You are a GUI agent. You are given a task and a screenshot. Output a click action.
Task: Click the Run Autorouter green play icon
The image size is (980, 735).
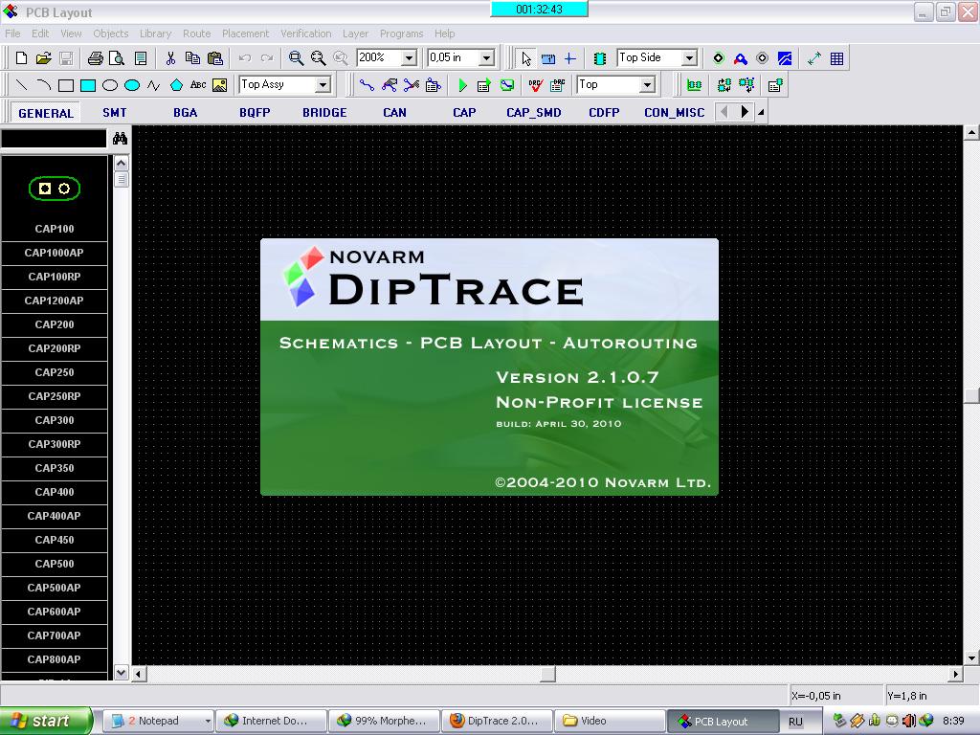click(462, 85)
